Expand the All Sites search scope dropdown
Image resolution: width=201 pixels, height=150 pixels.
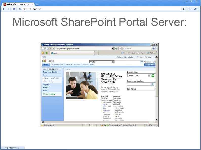pos(113,62)
